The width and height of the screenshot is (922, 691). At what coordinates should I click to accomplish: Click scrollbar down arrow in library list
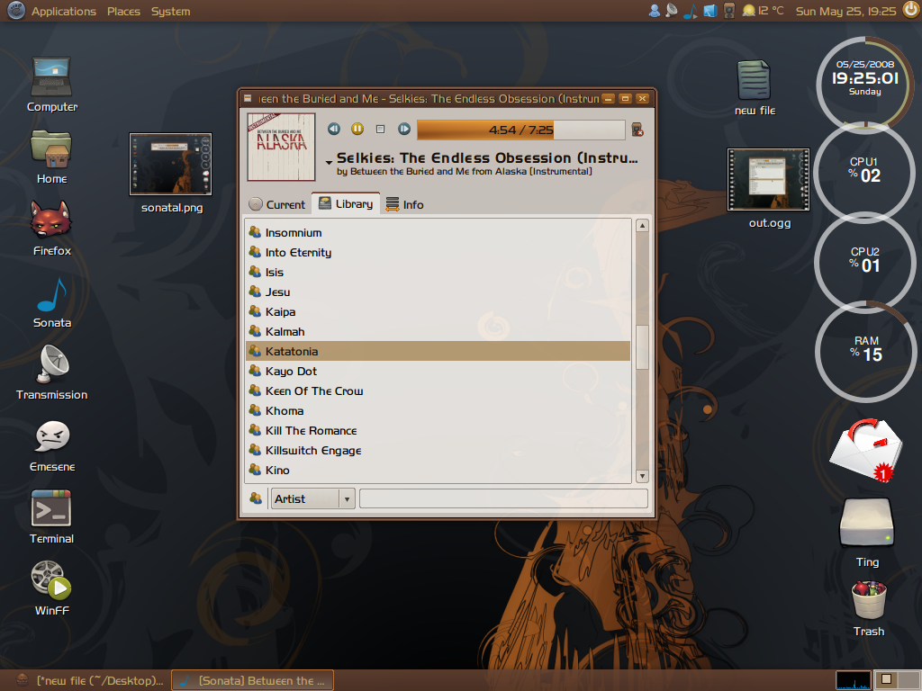642,476
